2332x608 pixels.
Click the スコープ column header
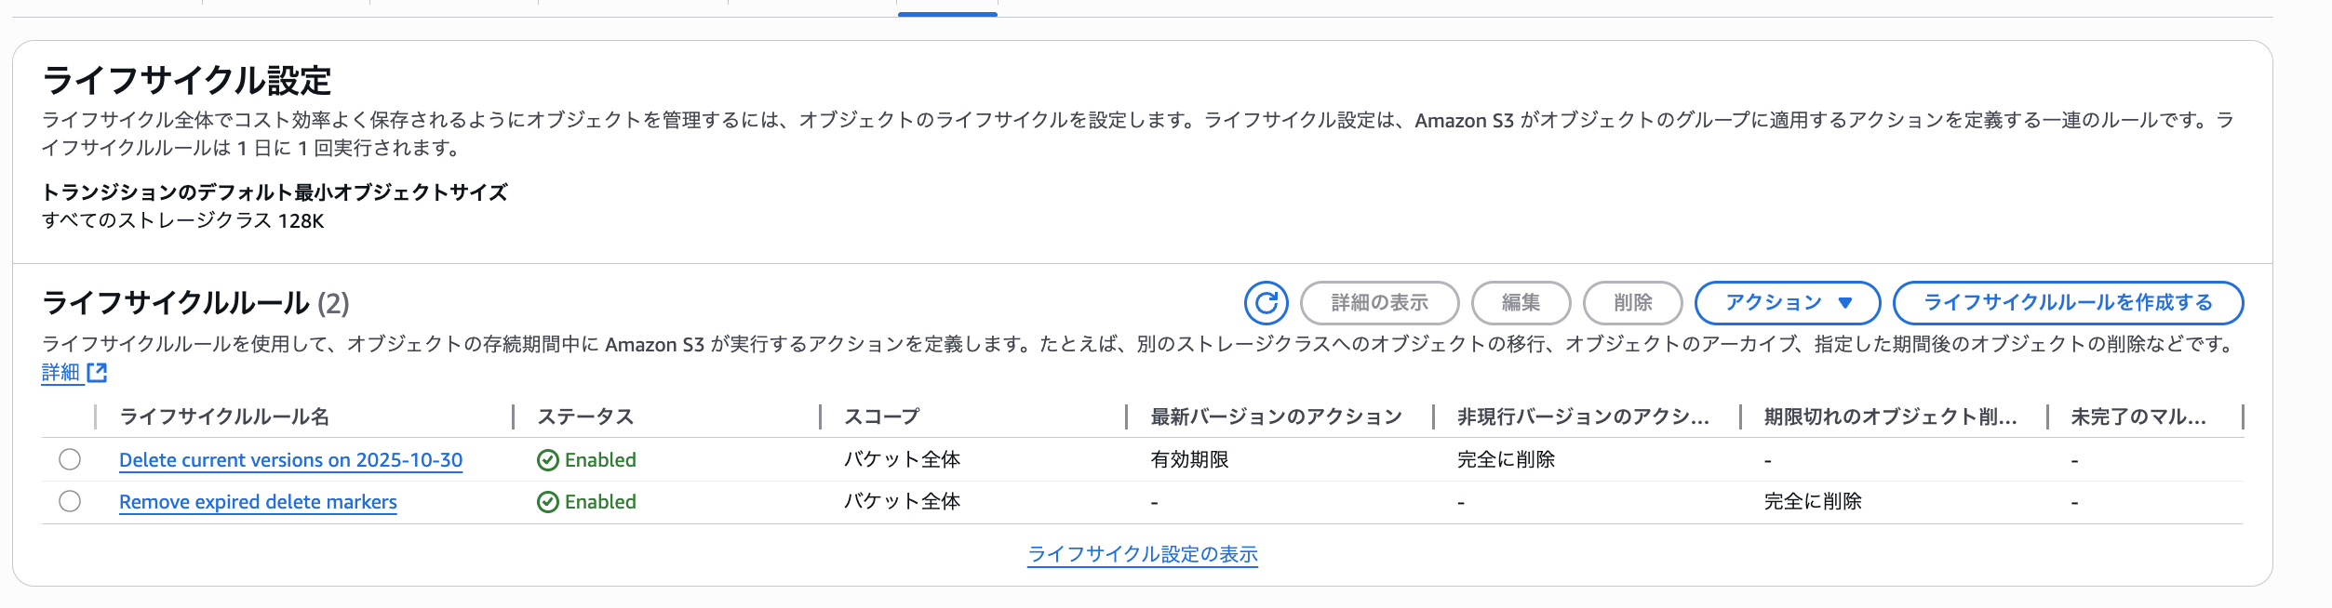pyautogui.click(x=881, y=416)
